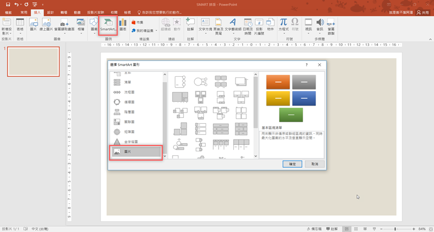This screenshot has height=232, width=434.
Task: Insert an equation via the 方程式 icon
Action: 283,25
